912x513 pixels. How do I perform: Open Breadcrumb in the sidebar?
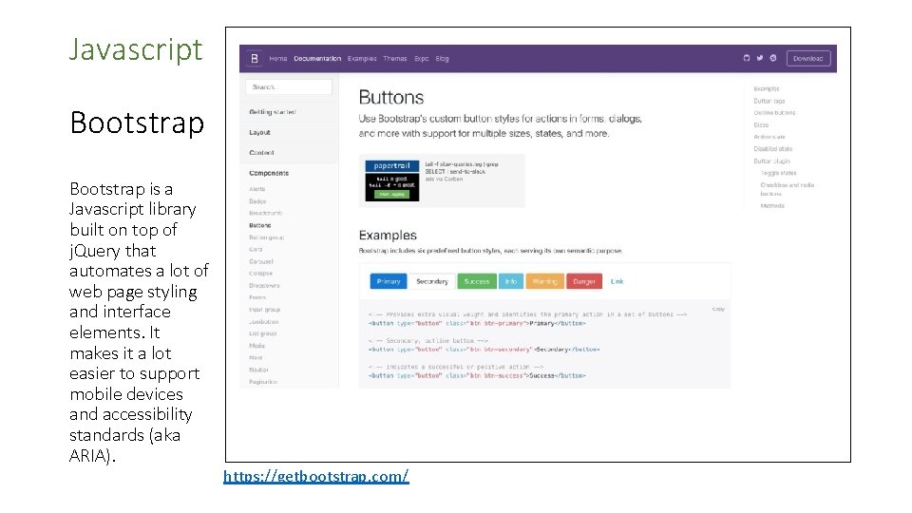click(265, 214)
